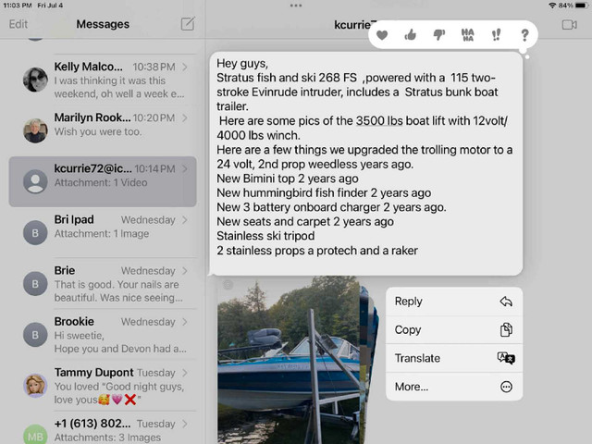React with the question mark icon
Viewport: 592px width, 444px height.
(524, 35)
